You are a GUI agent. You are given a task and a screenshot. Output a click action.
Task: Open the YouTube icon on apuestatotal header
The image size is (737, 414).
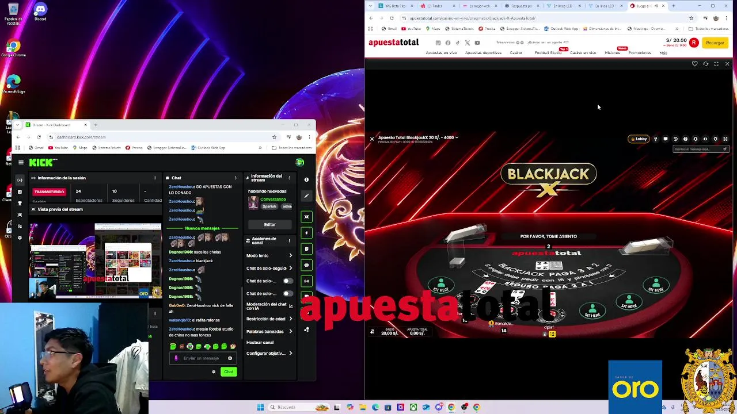(x=477, y=43)
